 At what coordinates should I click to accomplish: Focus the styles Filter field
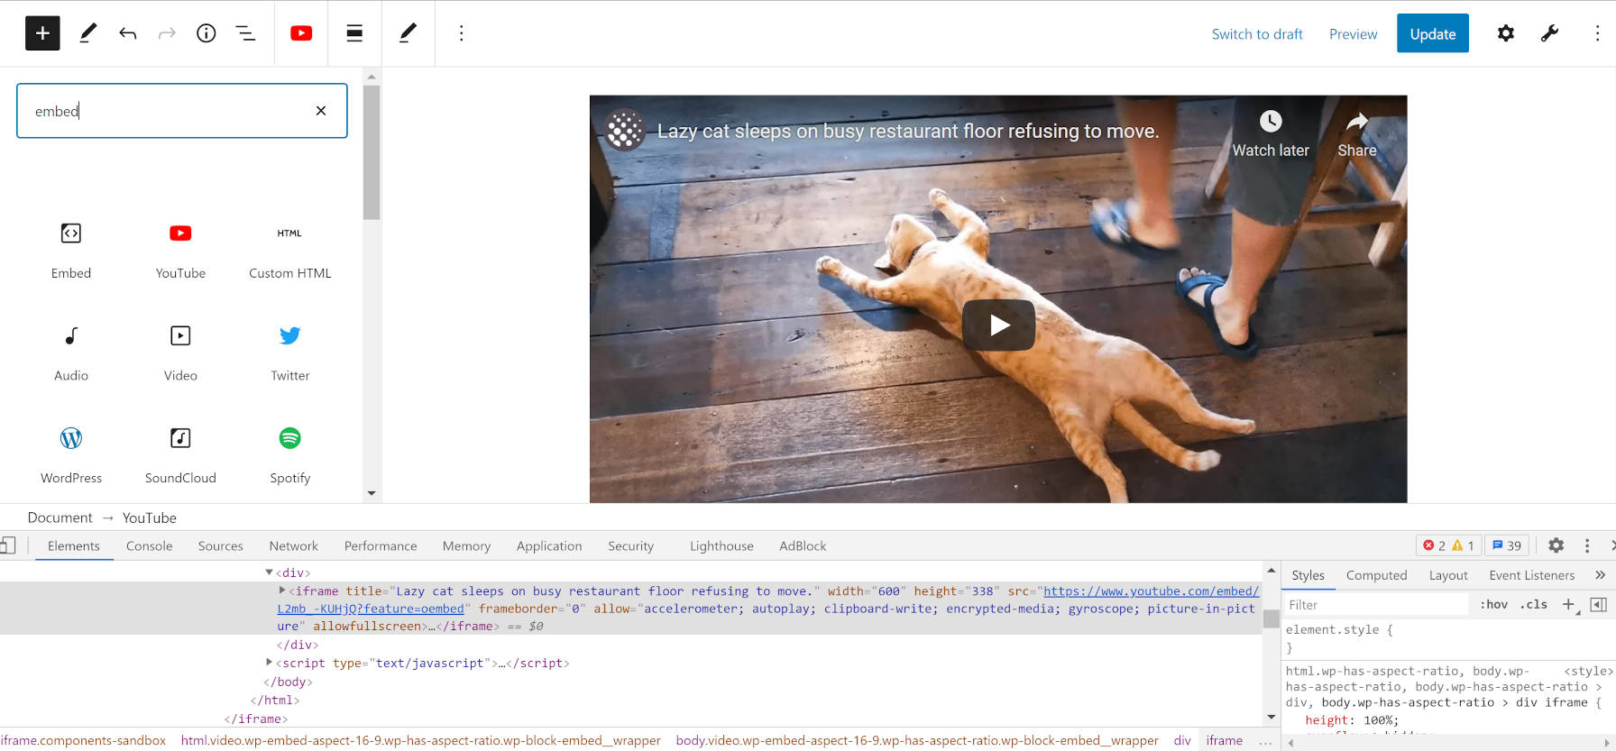(x=1376, y=605)
